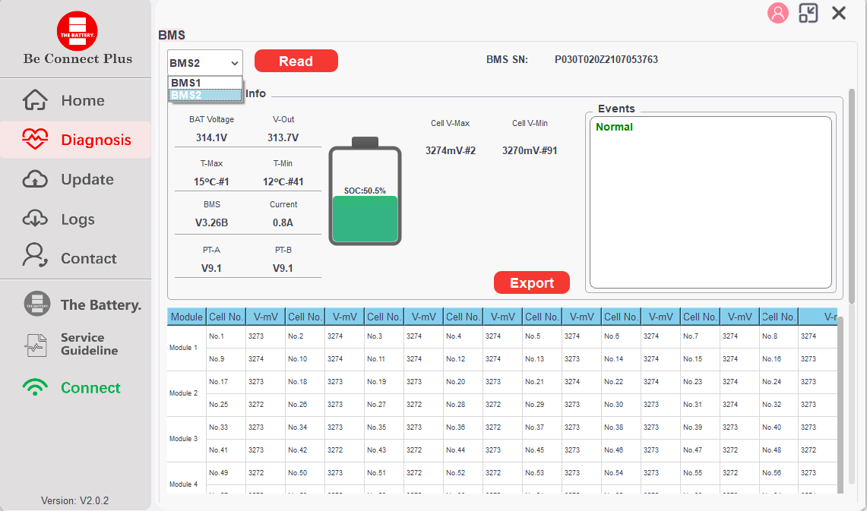
Task: Click the PT-A value V9.1
Action: (211, 268)
